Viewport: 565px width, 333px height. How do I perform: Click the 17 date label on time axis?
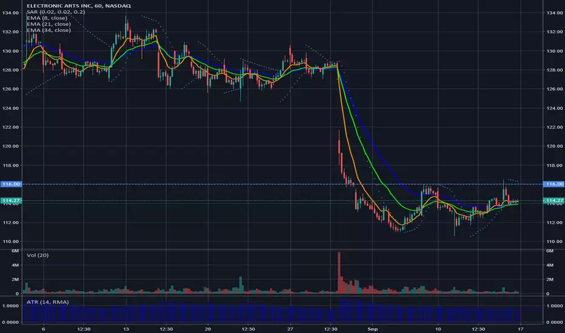(x=520, y=329)
